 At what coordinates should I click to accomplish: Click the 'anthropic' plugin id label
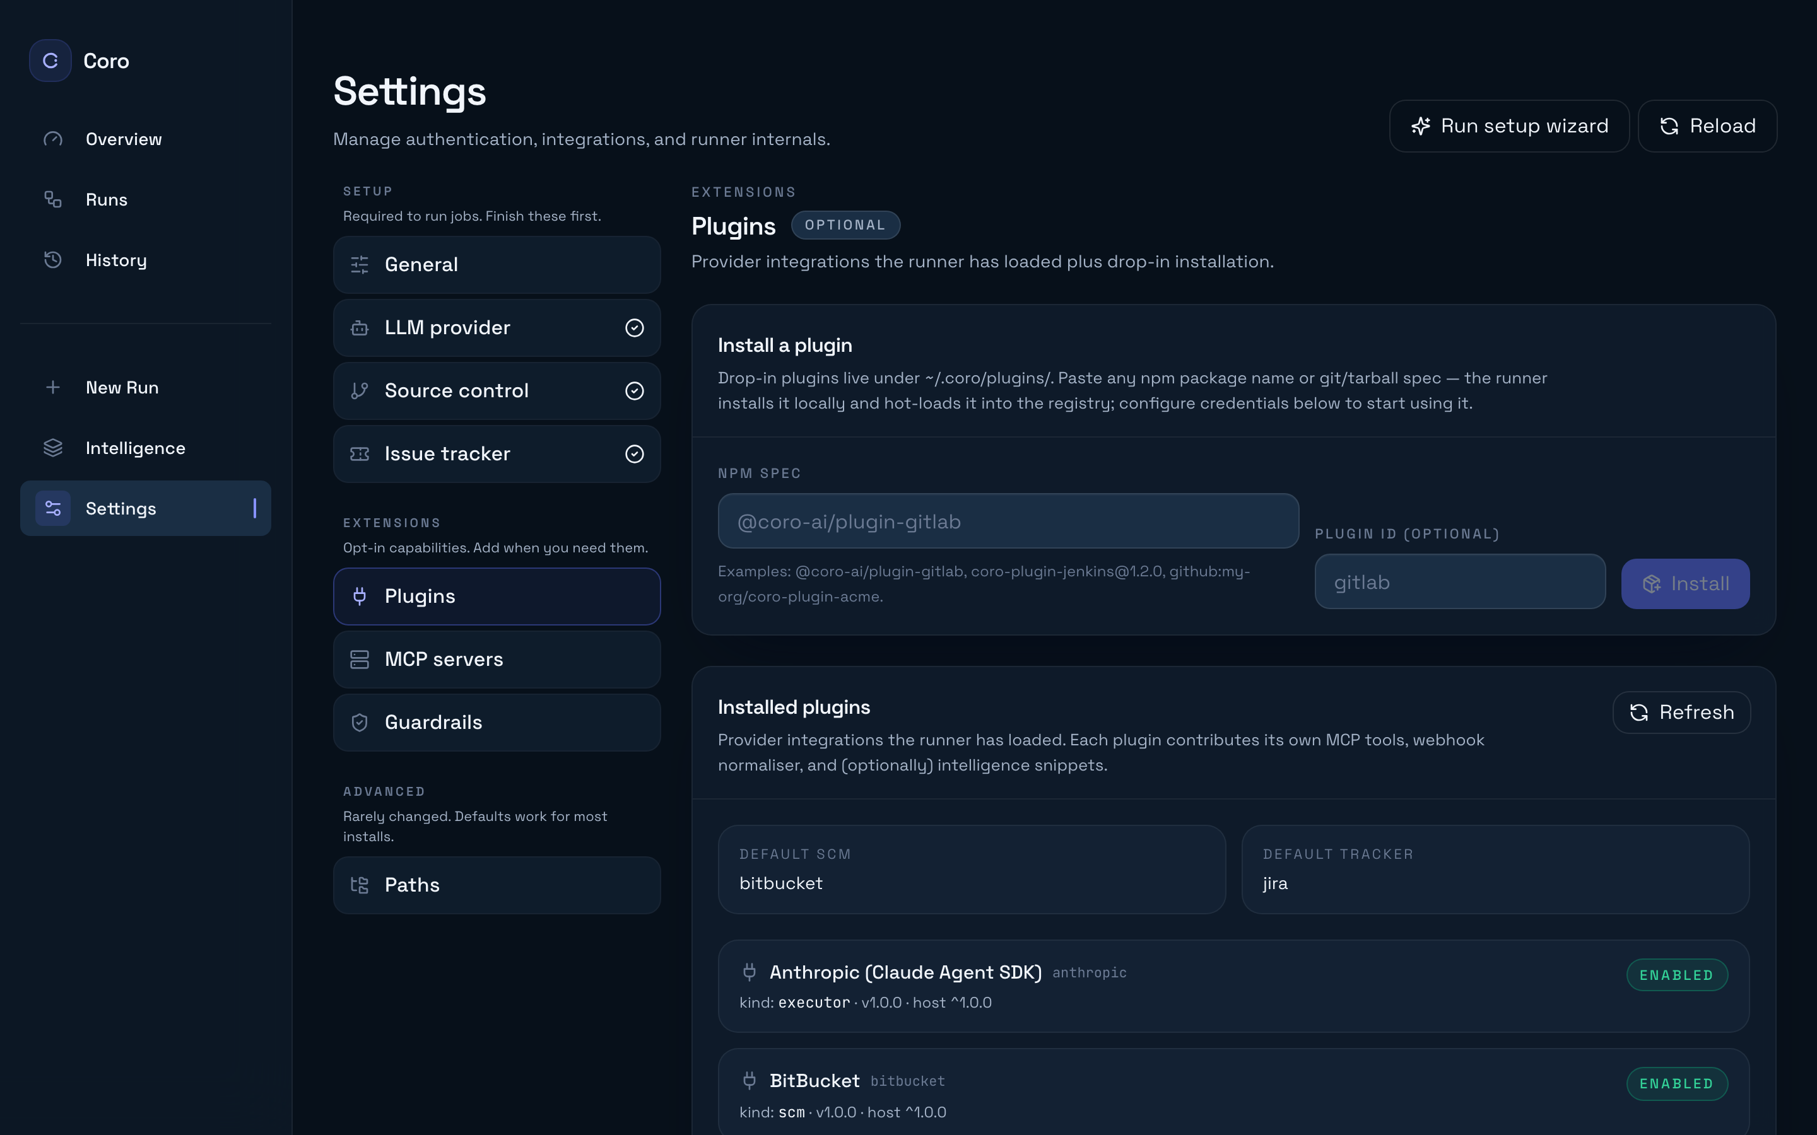tap(1090, 973)
